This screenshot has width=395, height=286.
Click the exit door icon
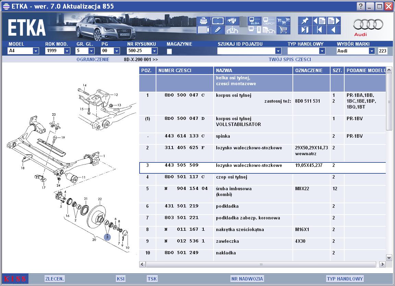305,30
